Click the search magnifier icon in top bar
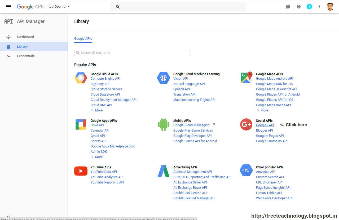Image resolution: width=339 pixels, height=220 pixels. 118,7
